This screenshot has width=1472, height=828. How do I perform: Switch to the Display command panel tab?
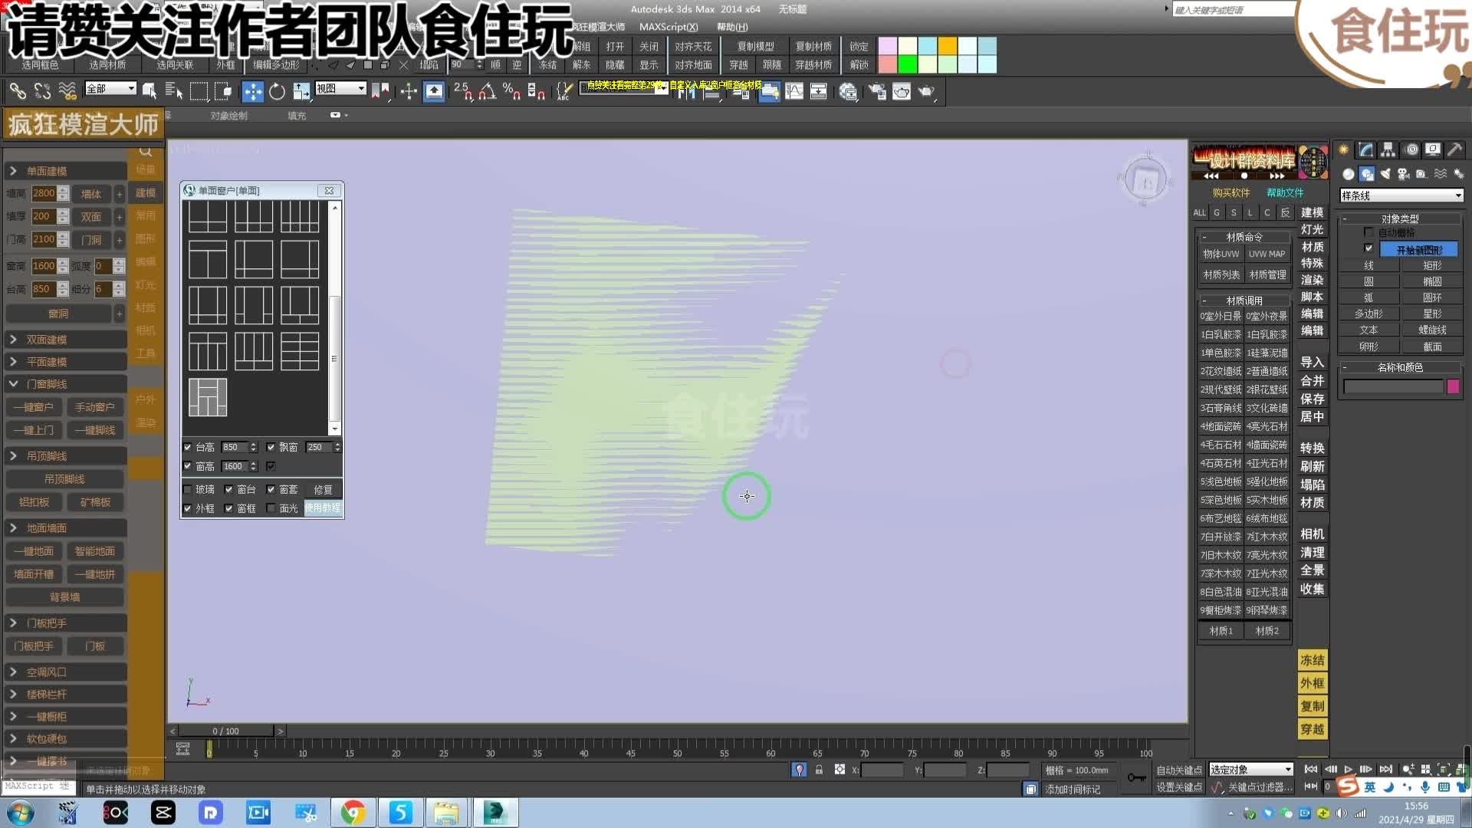(1433, 149)
